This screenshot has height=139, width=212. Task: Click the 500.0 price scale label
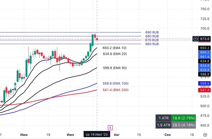[x=205, y=106]
